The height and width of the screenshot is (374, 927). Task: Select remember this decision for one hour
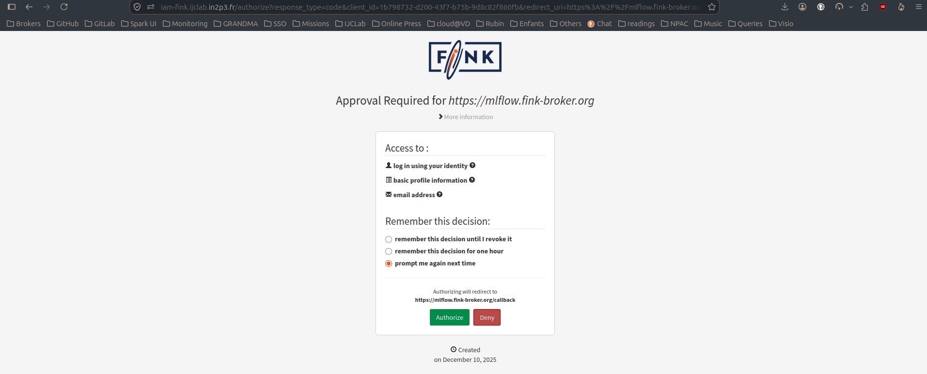pos(389,251)
